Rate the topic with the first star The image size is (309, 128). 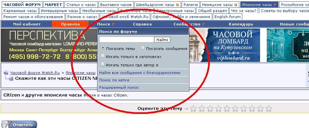[x=193, y=108]
